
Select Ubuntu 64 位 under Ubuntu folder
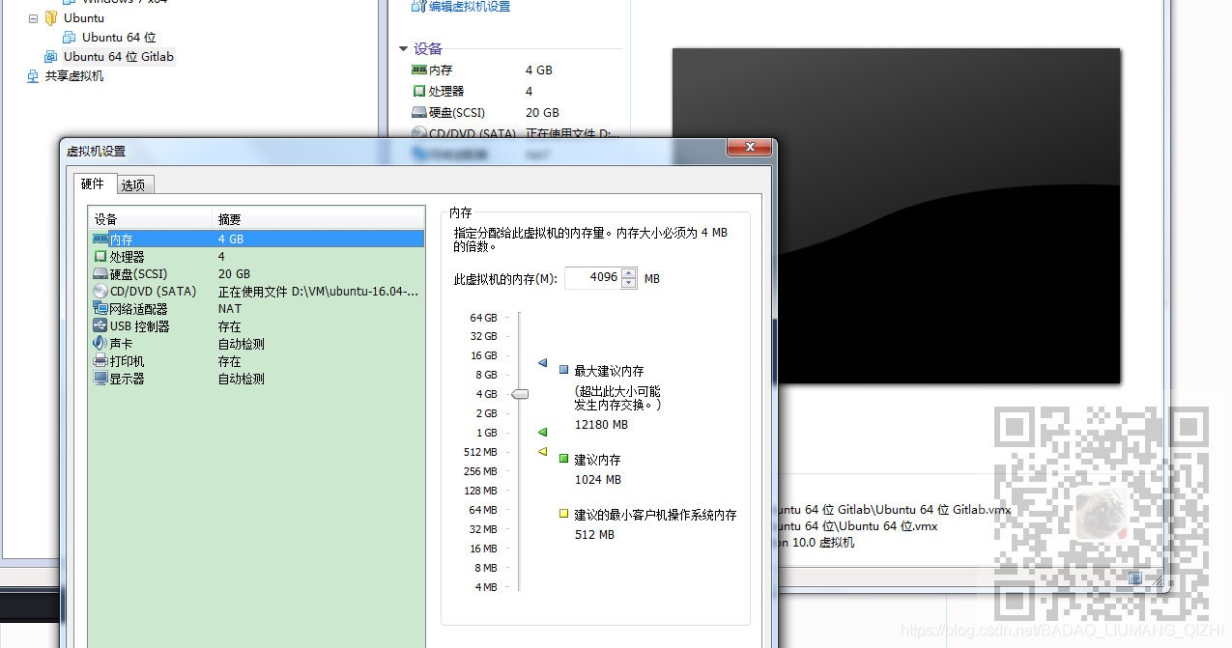click(x=119, y=37)
